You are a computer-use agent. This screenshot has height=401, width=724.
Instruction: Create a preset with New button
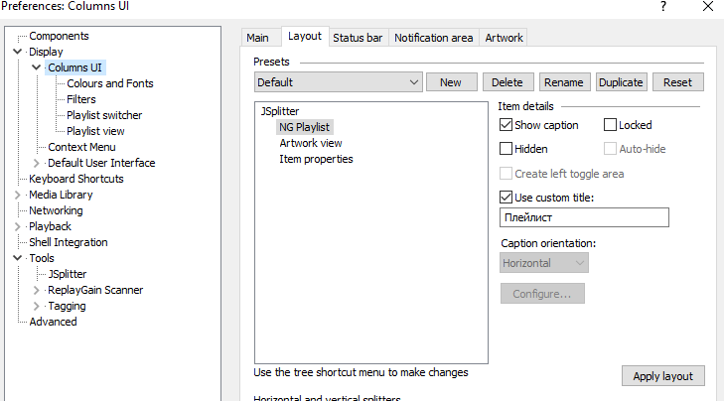coord(451,82)
